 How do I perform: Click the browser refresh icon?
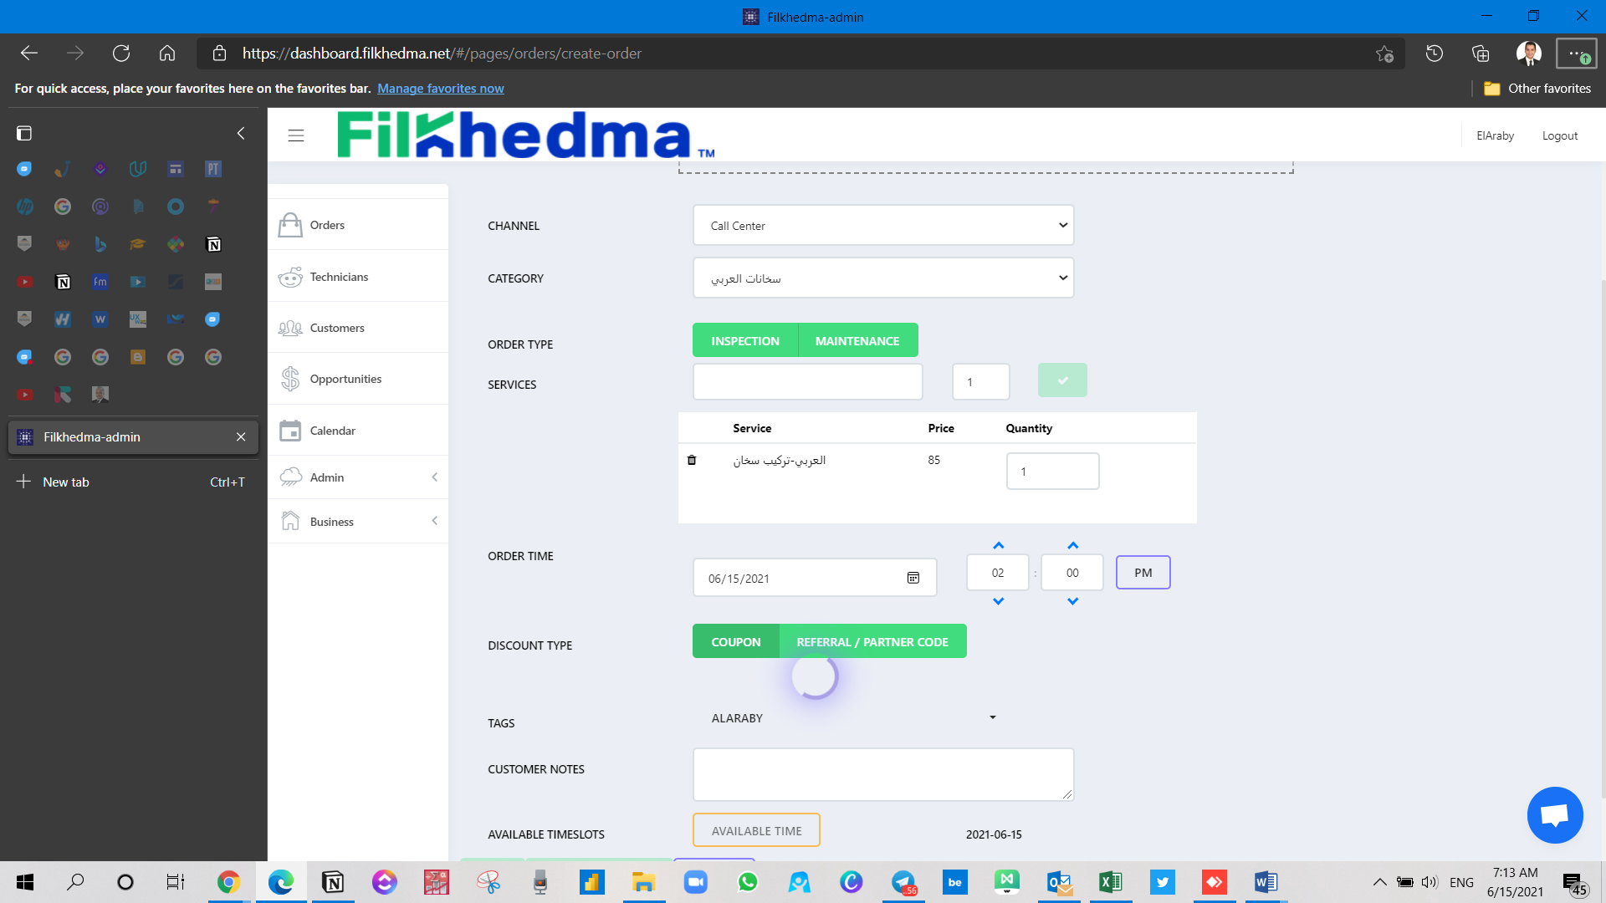point(121,54)
